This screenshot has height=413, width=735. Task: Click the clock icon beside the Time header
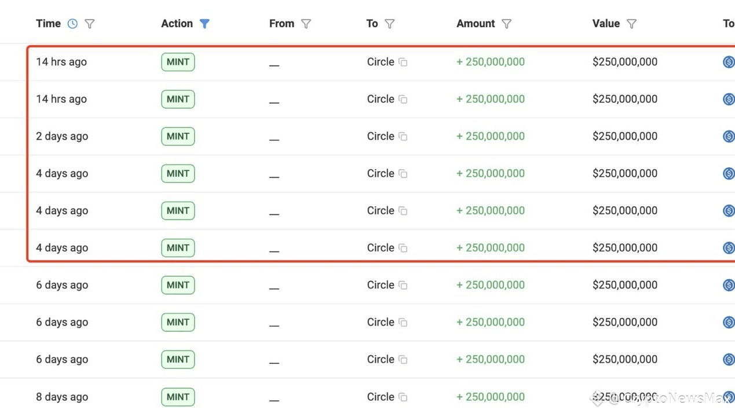pos(72,23)
